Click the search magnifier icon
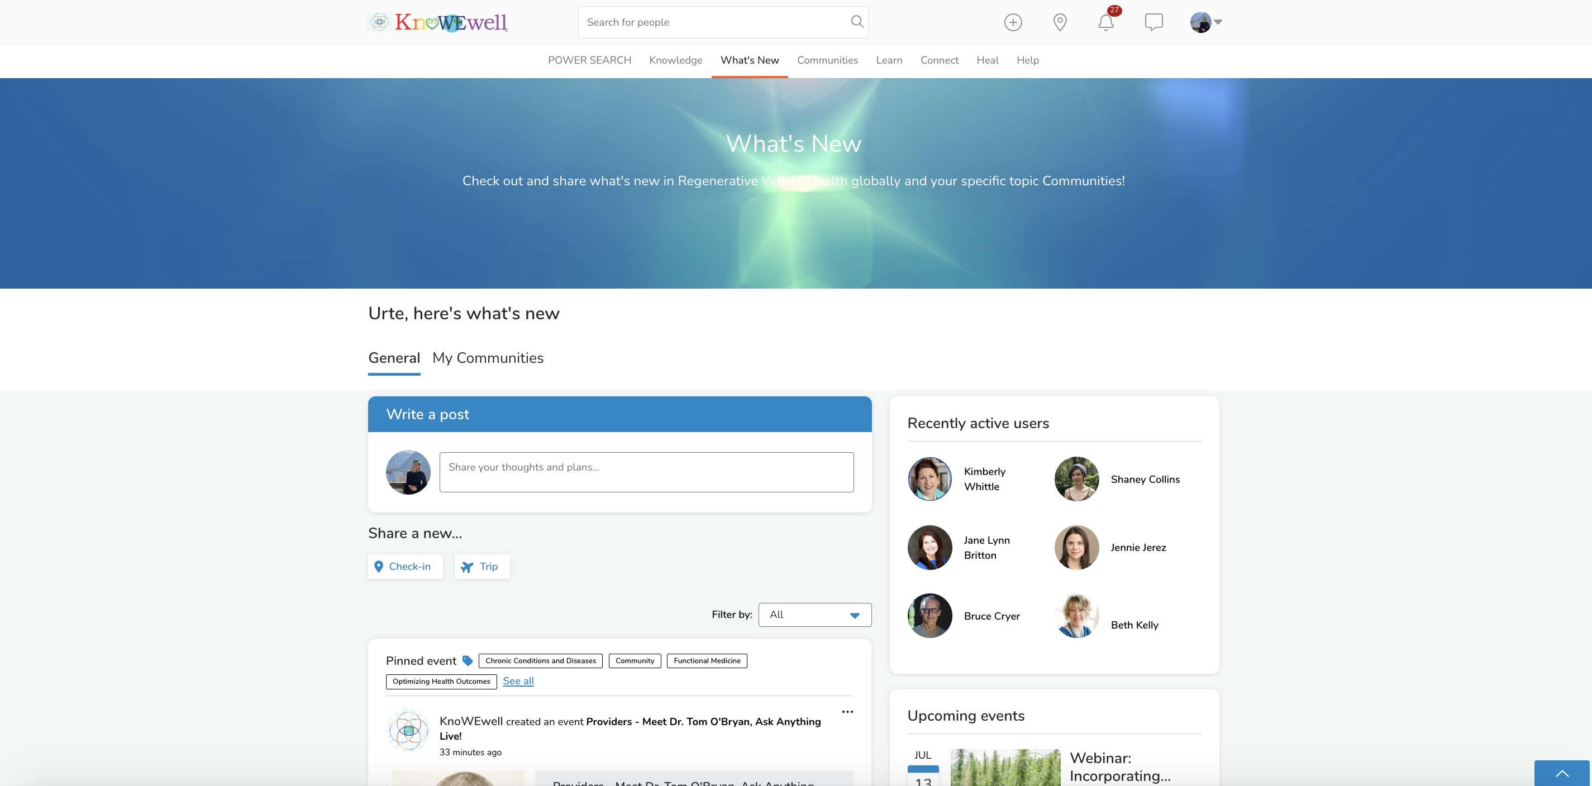The width and height of the screenshot is (1592, 786). click(x=856, y=22)
